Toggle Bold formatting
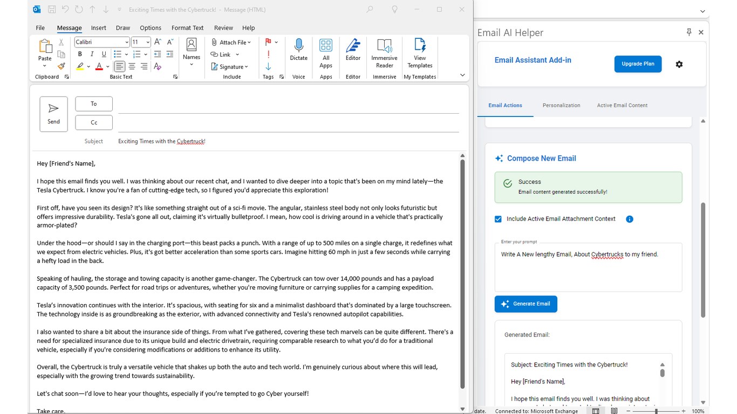The image size is (737, 414). 80,54
